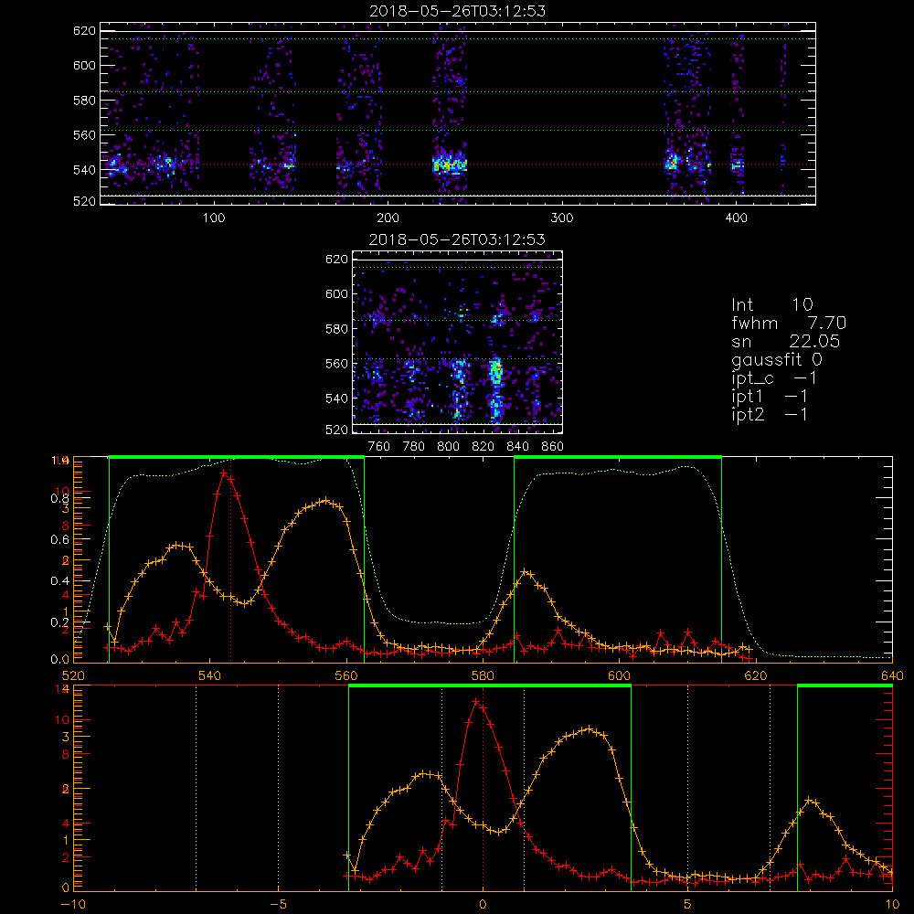914x914 pixels.
Task: Click the 860 tick label under middle spectrogram
Action: 553,447
